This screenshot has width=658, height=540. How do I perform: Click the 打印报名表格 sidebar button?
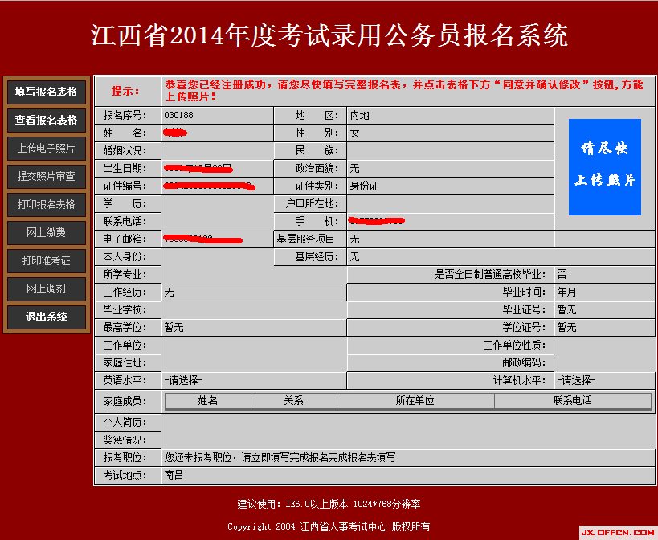(47, 204)
